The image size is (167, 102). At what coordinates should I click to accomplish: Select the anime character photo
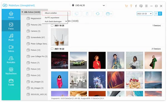(97, 80)
